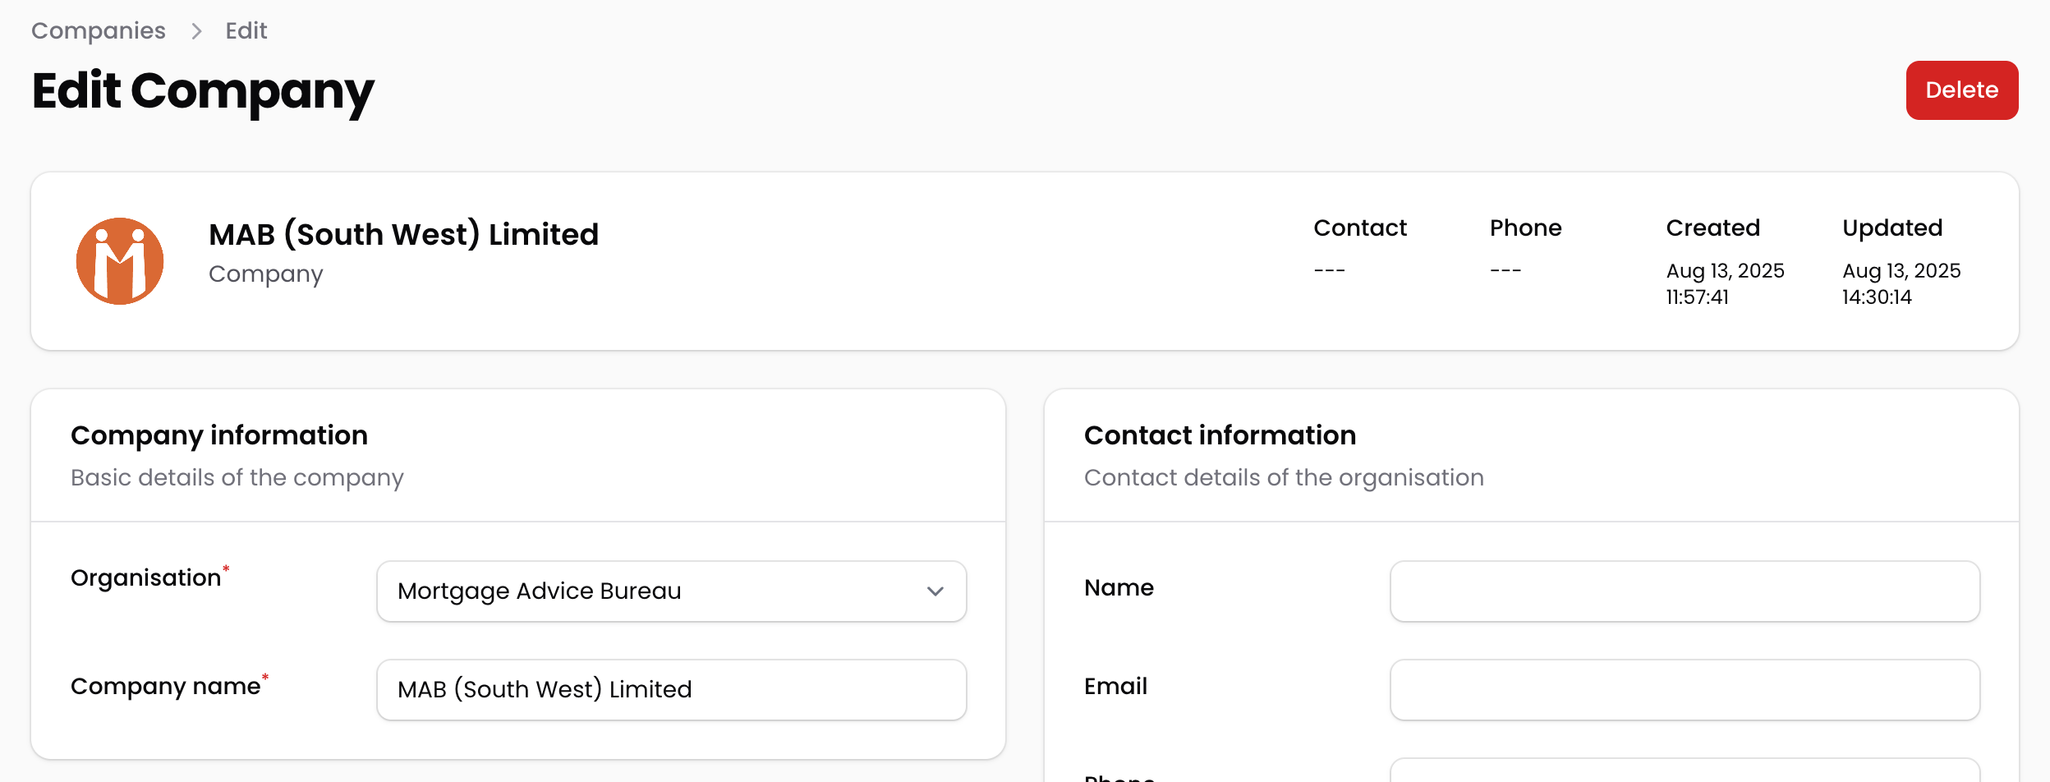Click the MAB (South West) Limited heading

pos(403,235)
